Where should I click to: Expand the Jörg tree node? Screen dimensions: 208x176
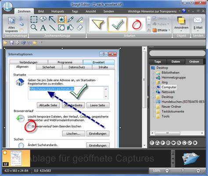153,83
